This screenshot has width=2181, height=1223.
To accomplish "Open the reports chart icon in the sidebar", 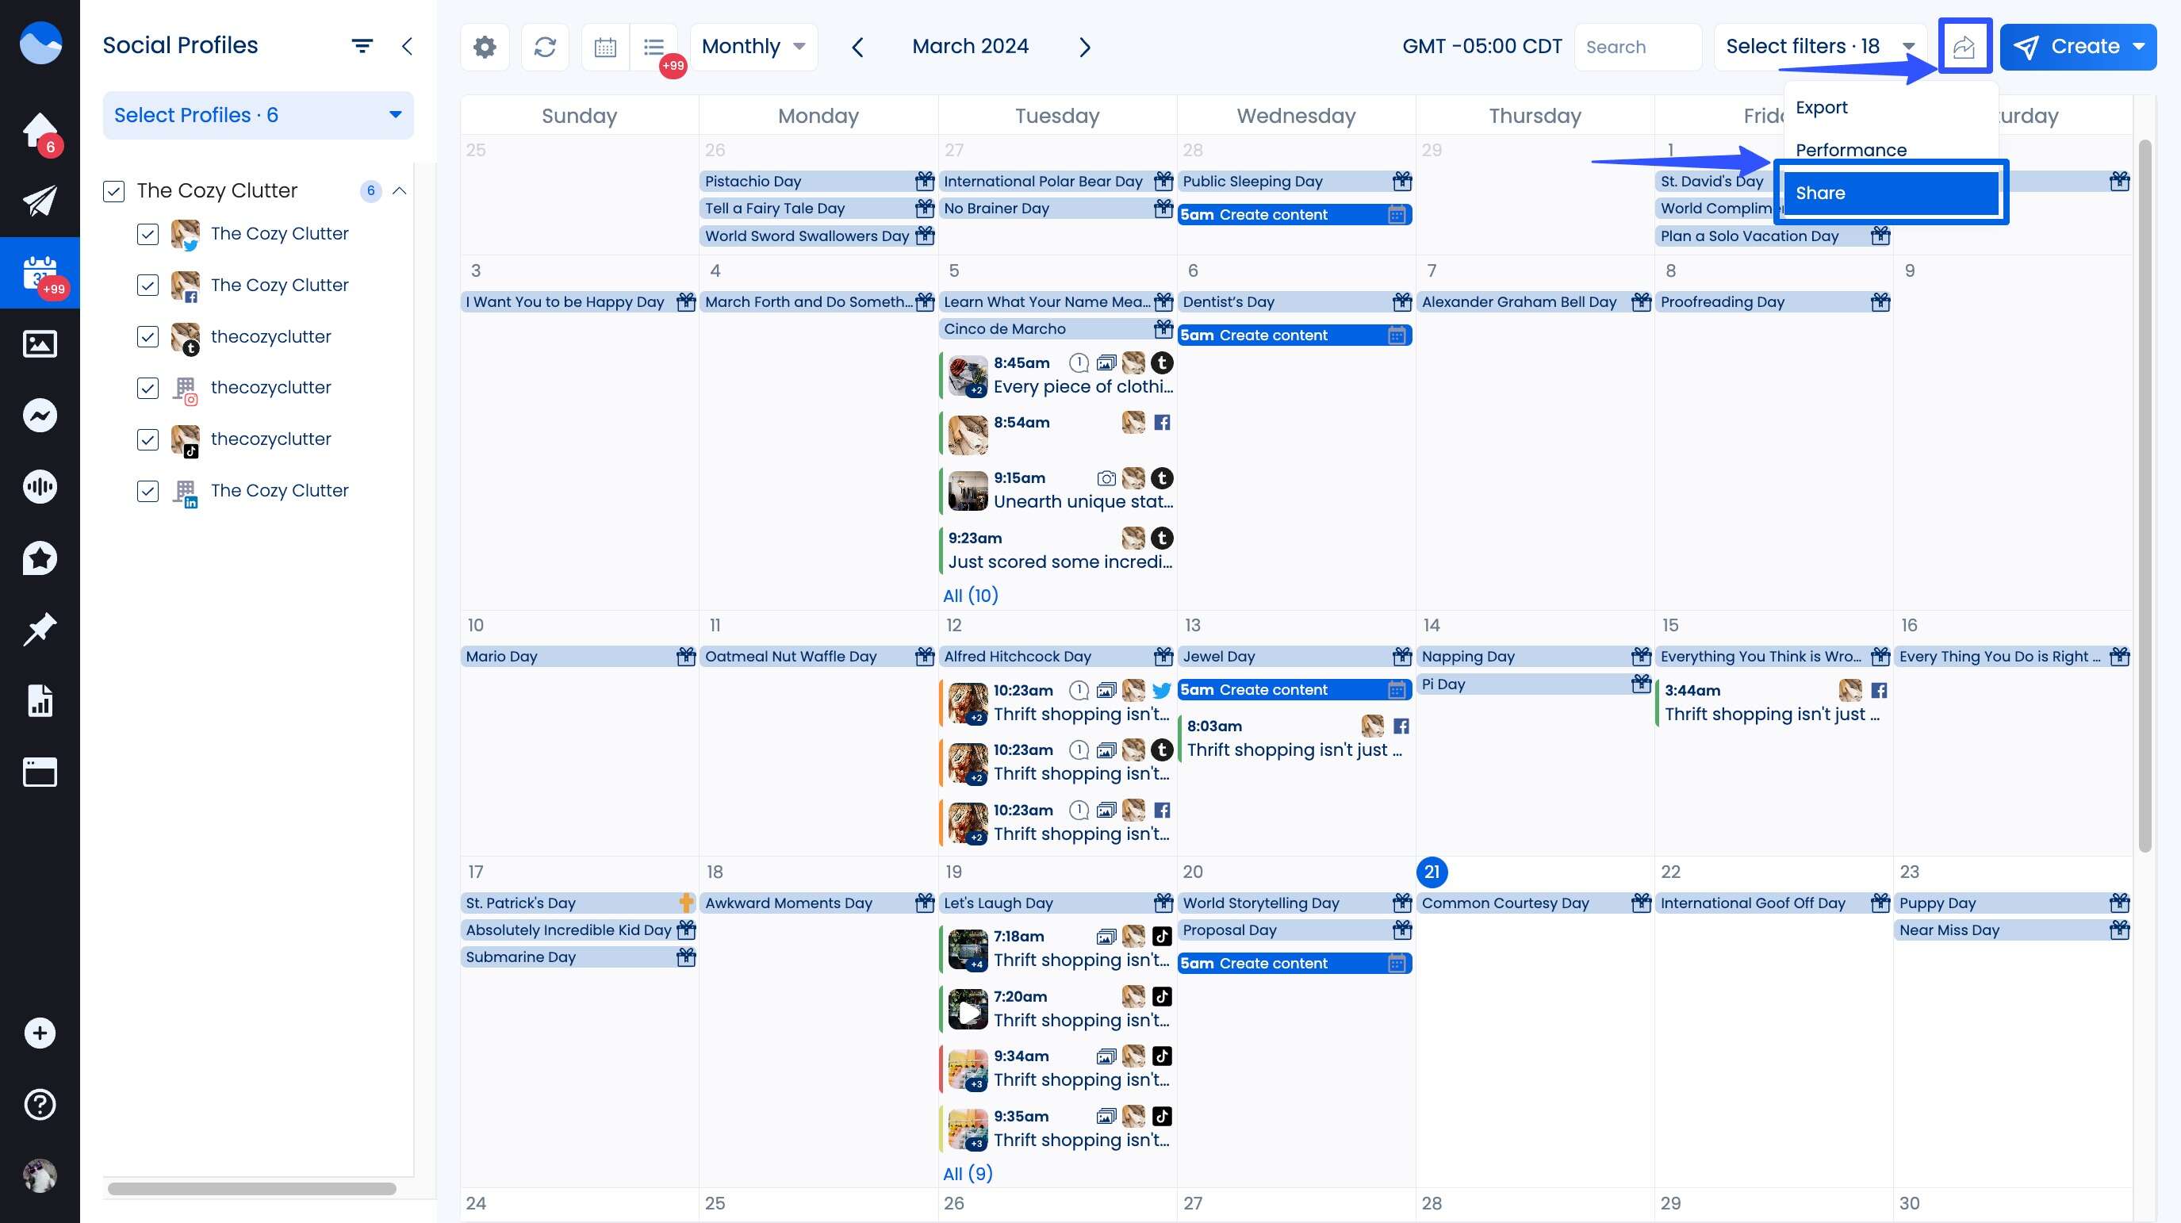I will tap(40, 700).
